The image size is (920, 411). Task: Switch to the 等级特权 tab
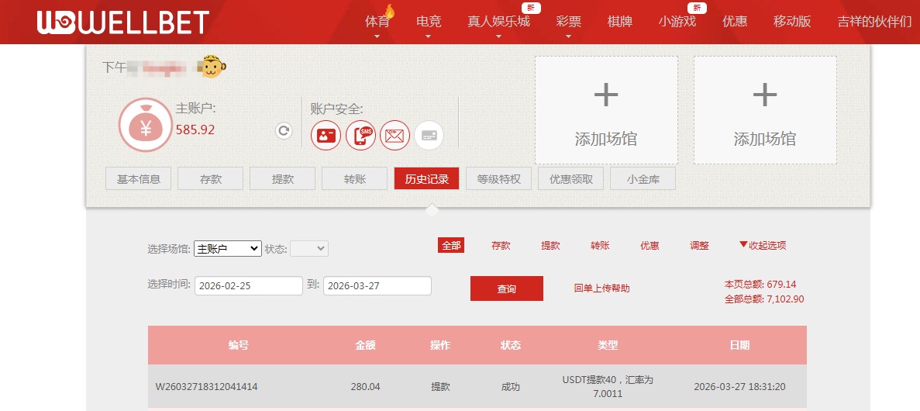498,179
